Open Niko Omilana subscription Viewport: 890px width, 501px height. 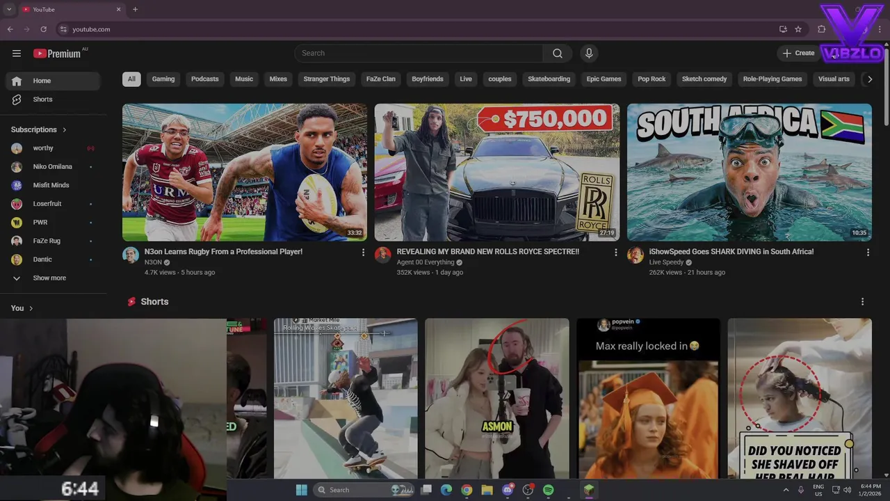53,167
